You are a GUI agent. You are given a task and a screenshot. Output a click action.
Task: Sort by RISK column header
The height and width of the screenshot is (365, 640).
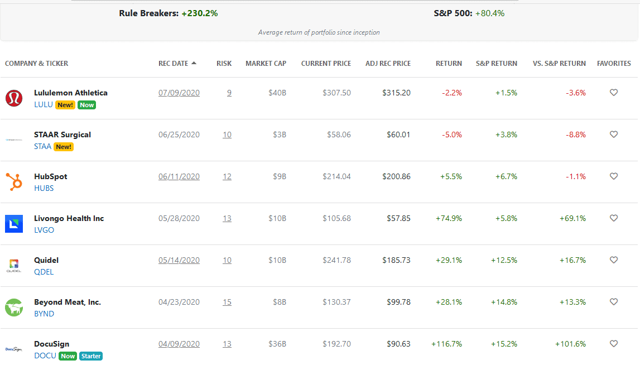[x=224, y=63]
